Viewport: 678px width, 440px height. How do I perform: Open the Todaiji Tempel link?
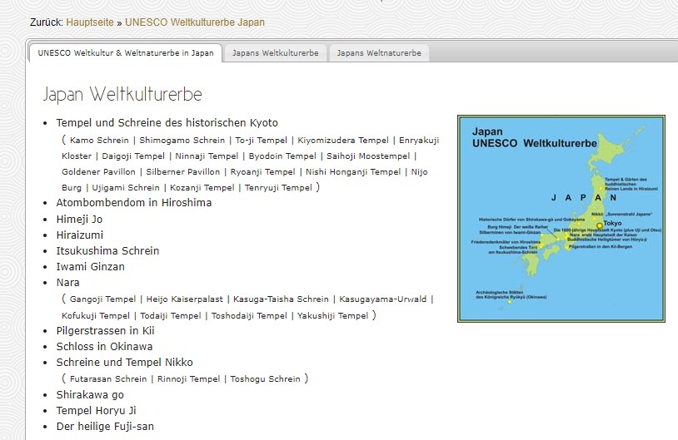pyautogui.click(x=171, y=315)
